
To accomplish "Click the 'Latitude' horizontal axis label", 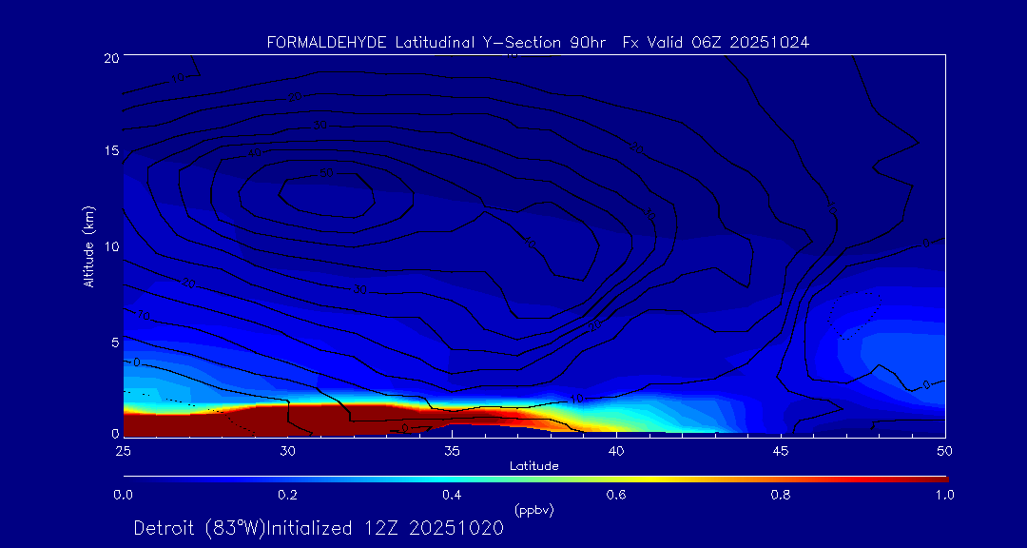I will coord(533,466).
